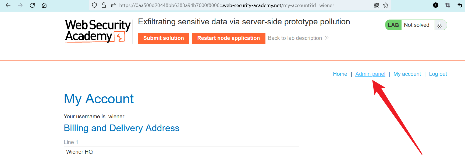The height and width of the screenshot is (162, 465).
Task: Click the browser back arrow
Action: 8,5
